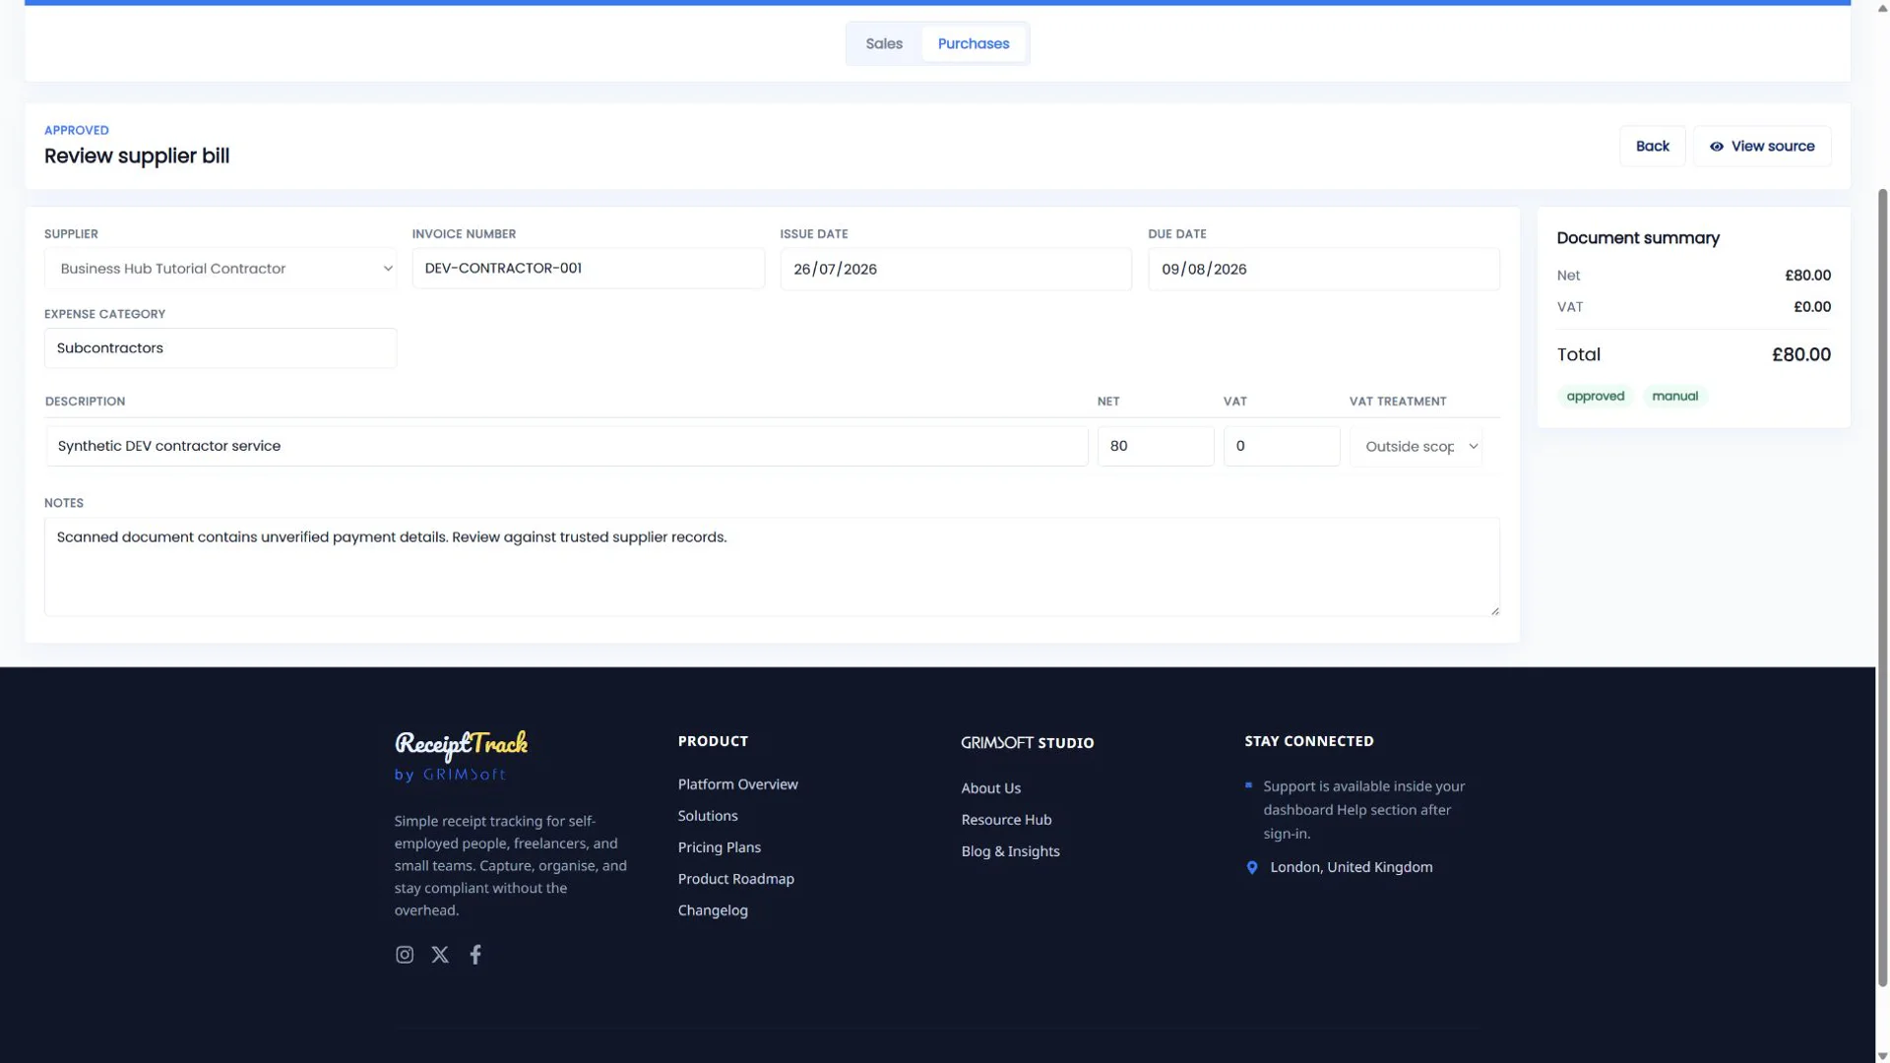The width and height of the screenshot is (1890, 1063).
Task: Open the About Us link
Action: (x=990, y=788)
